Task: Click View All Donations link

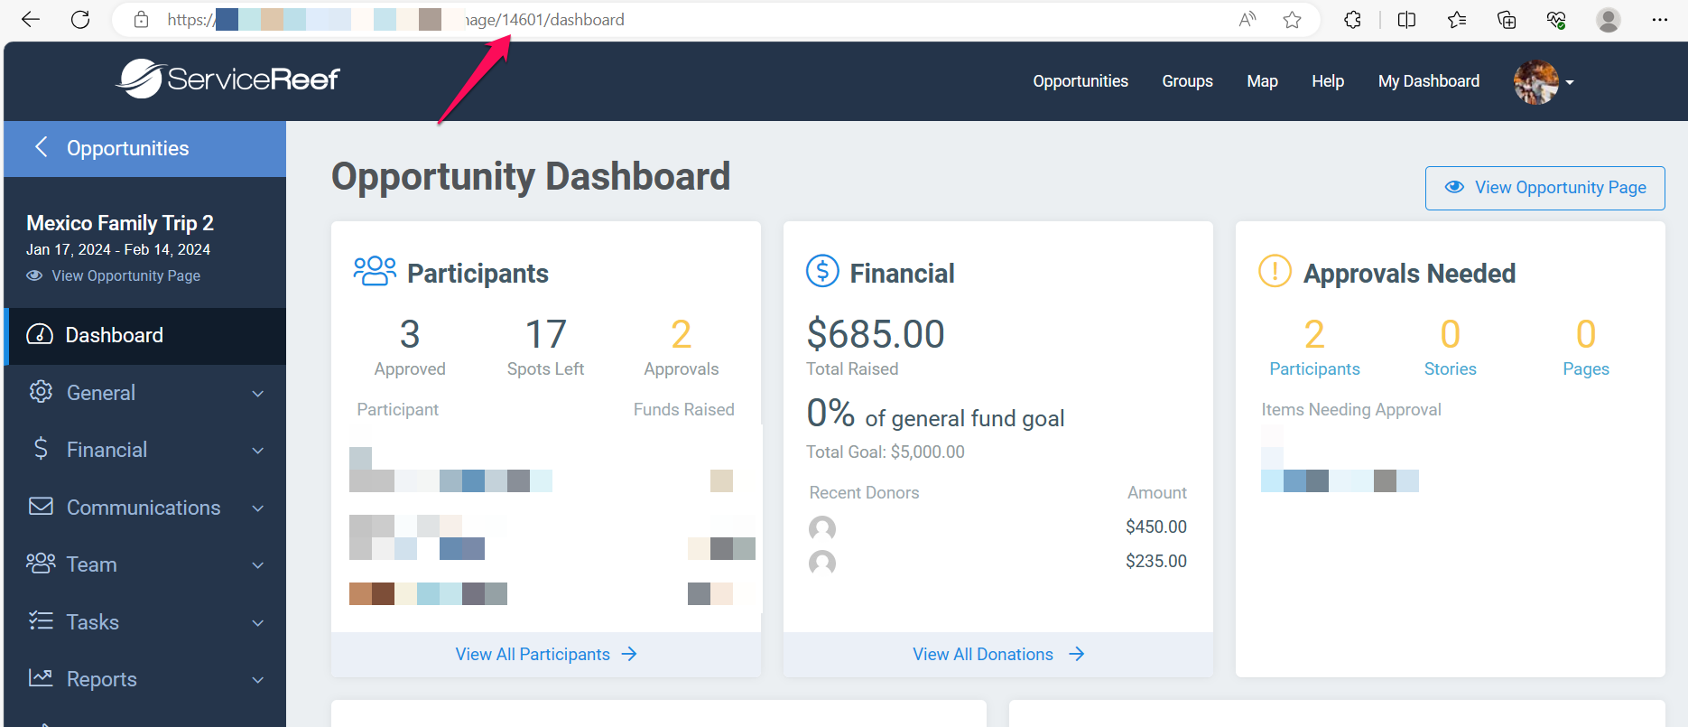Action: click(x=982, y=654)
